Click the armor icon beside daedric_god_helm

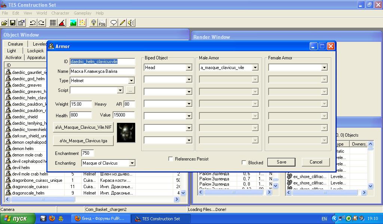click(x=8, y=78)
